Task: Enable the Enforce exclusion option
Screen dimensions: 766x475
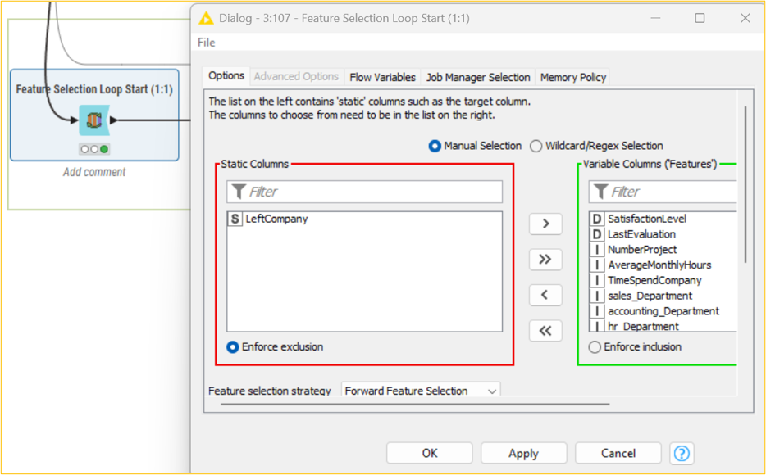Action: point(233,347)
